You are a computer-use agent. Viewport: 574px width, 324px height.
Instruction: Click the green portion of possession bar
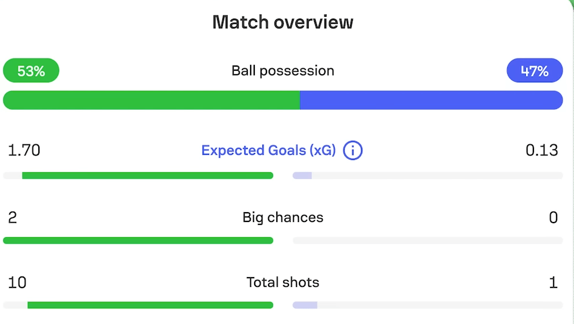tap(151, 100)
